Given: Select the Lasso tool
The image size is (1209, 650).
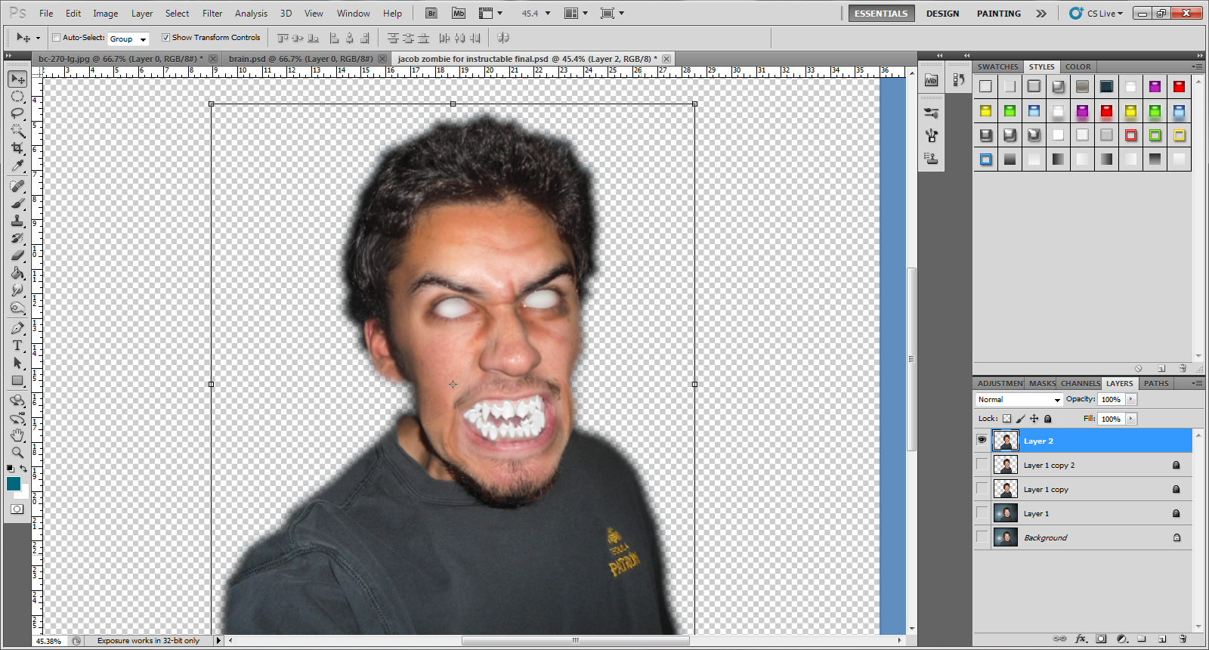Looking at the screenshot, I should (x=17, y=113).
